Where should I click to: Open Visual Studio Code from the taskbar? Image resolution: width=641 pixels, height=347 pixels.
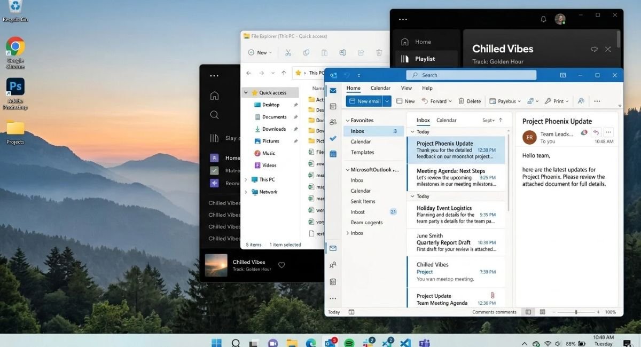pyautogui.click(x=405, y=343)
